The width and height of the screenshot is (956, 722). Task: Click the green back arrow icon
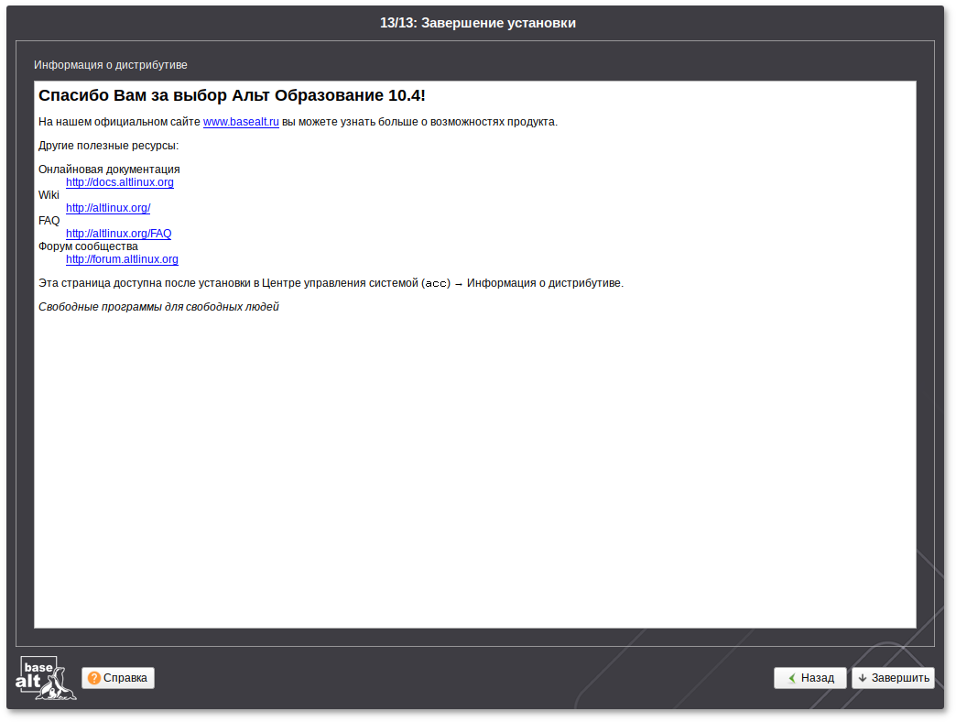tap(791, 678)
